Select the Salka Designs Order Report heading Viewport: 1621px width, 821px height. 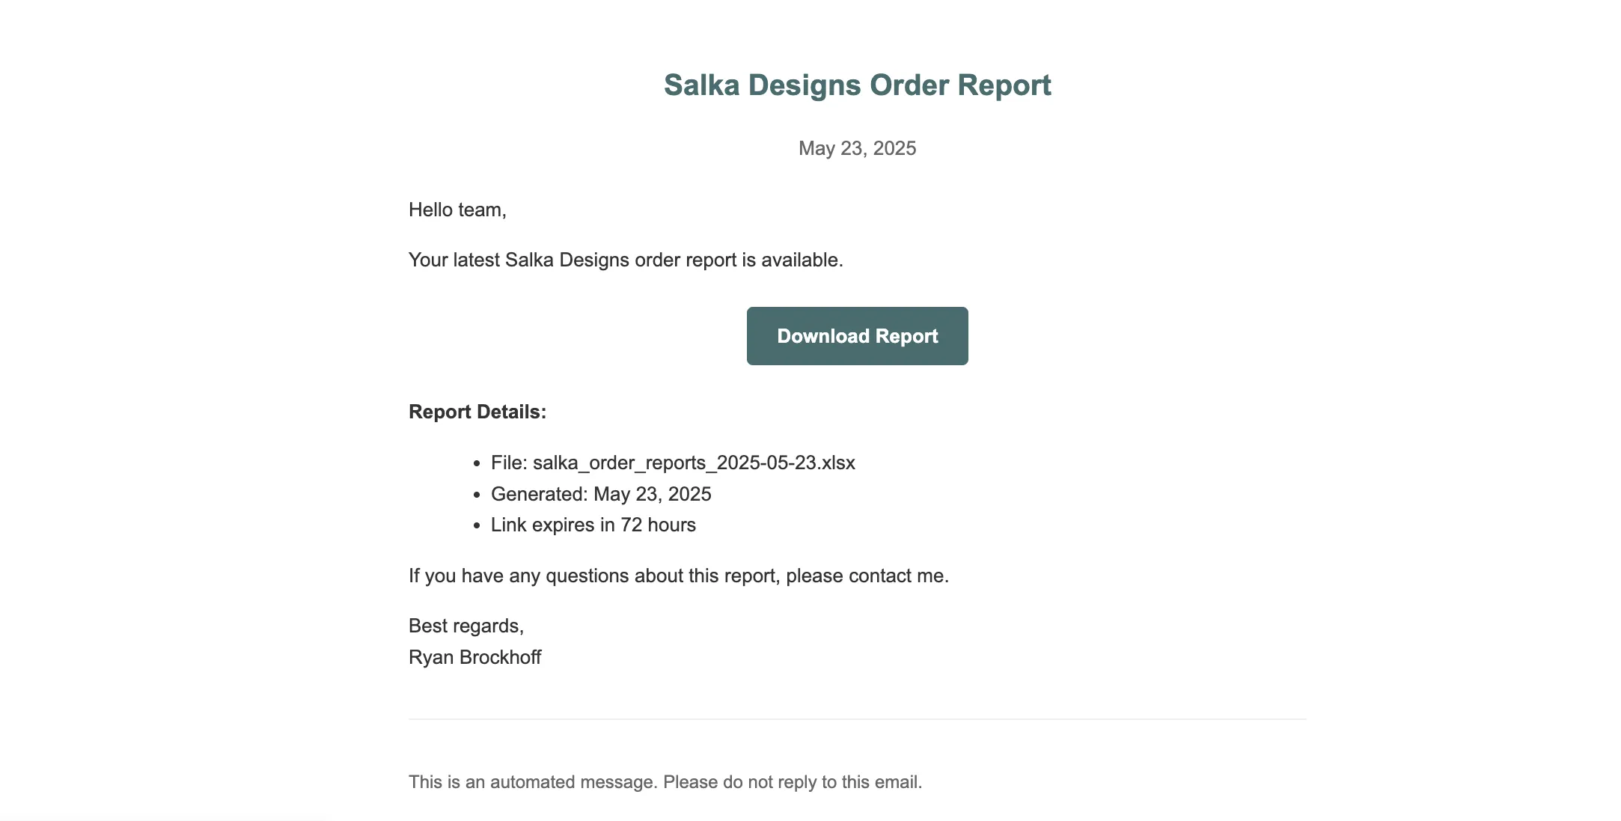856,85
